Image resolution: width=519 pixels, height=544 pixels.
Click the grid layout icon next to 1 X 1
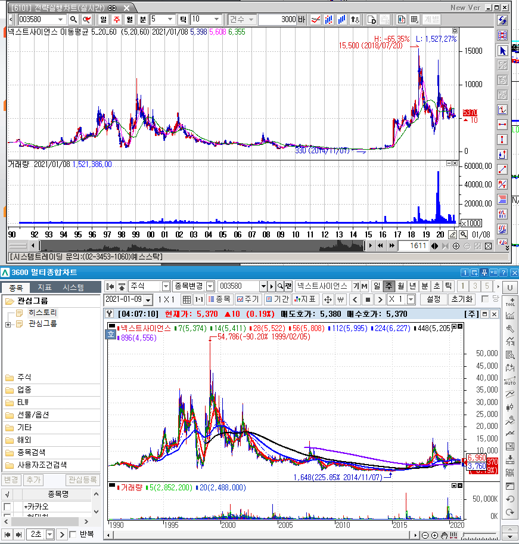pyautogui.click(x=187, y=299)
